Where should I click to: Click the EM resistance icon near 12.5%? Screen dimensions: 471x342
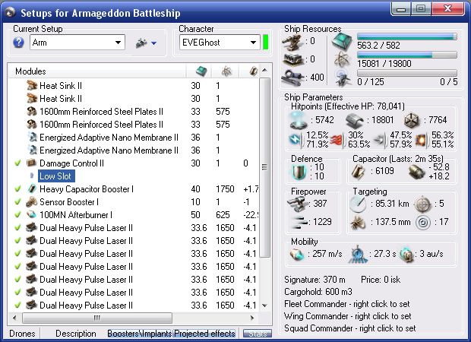pyautogui.click(x=296, y=139)
